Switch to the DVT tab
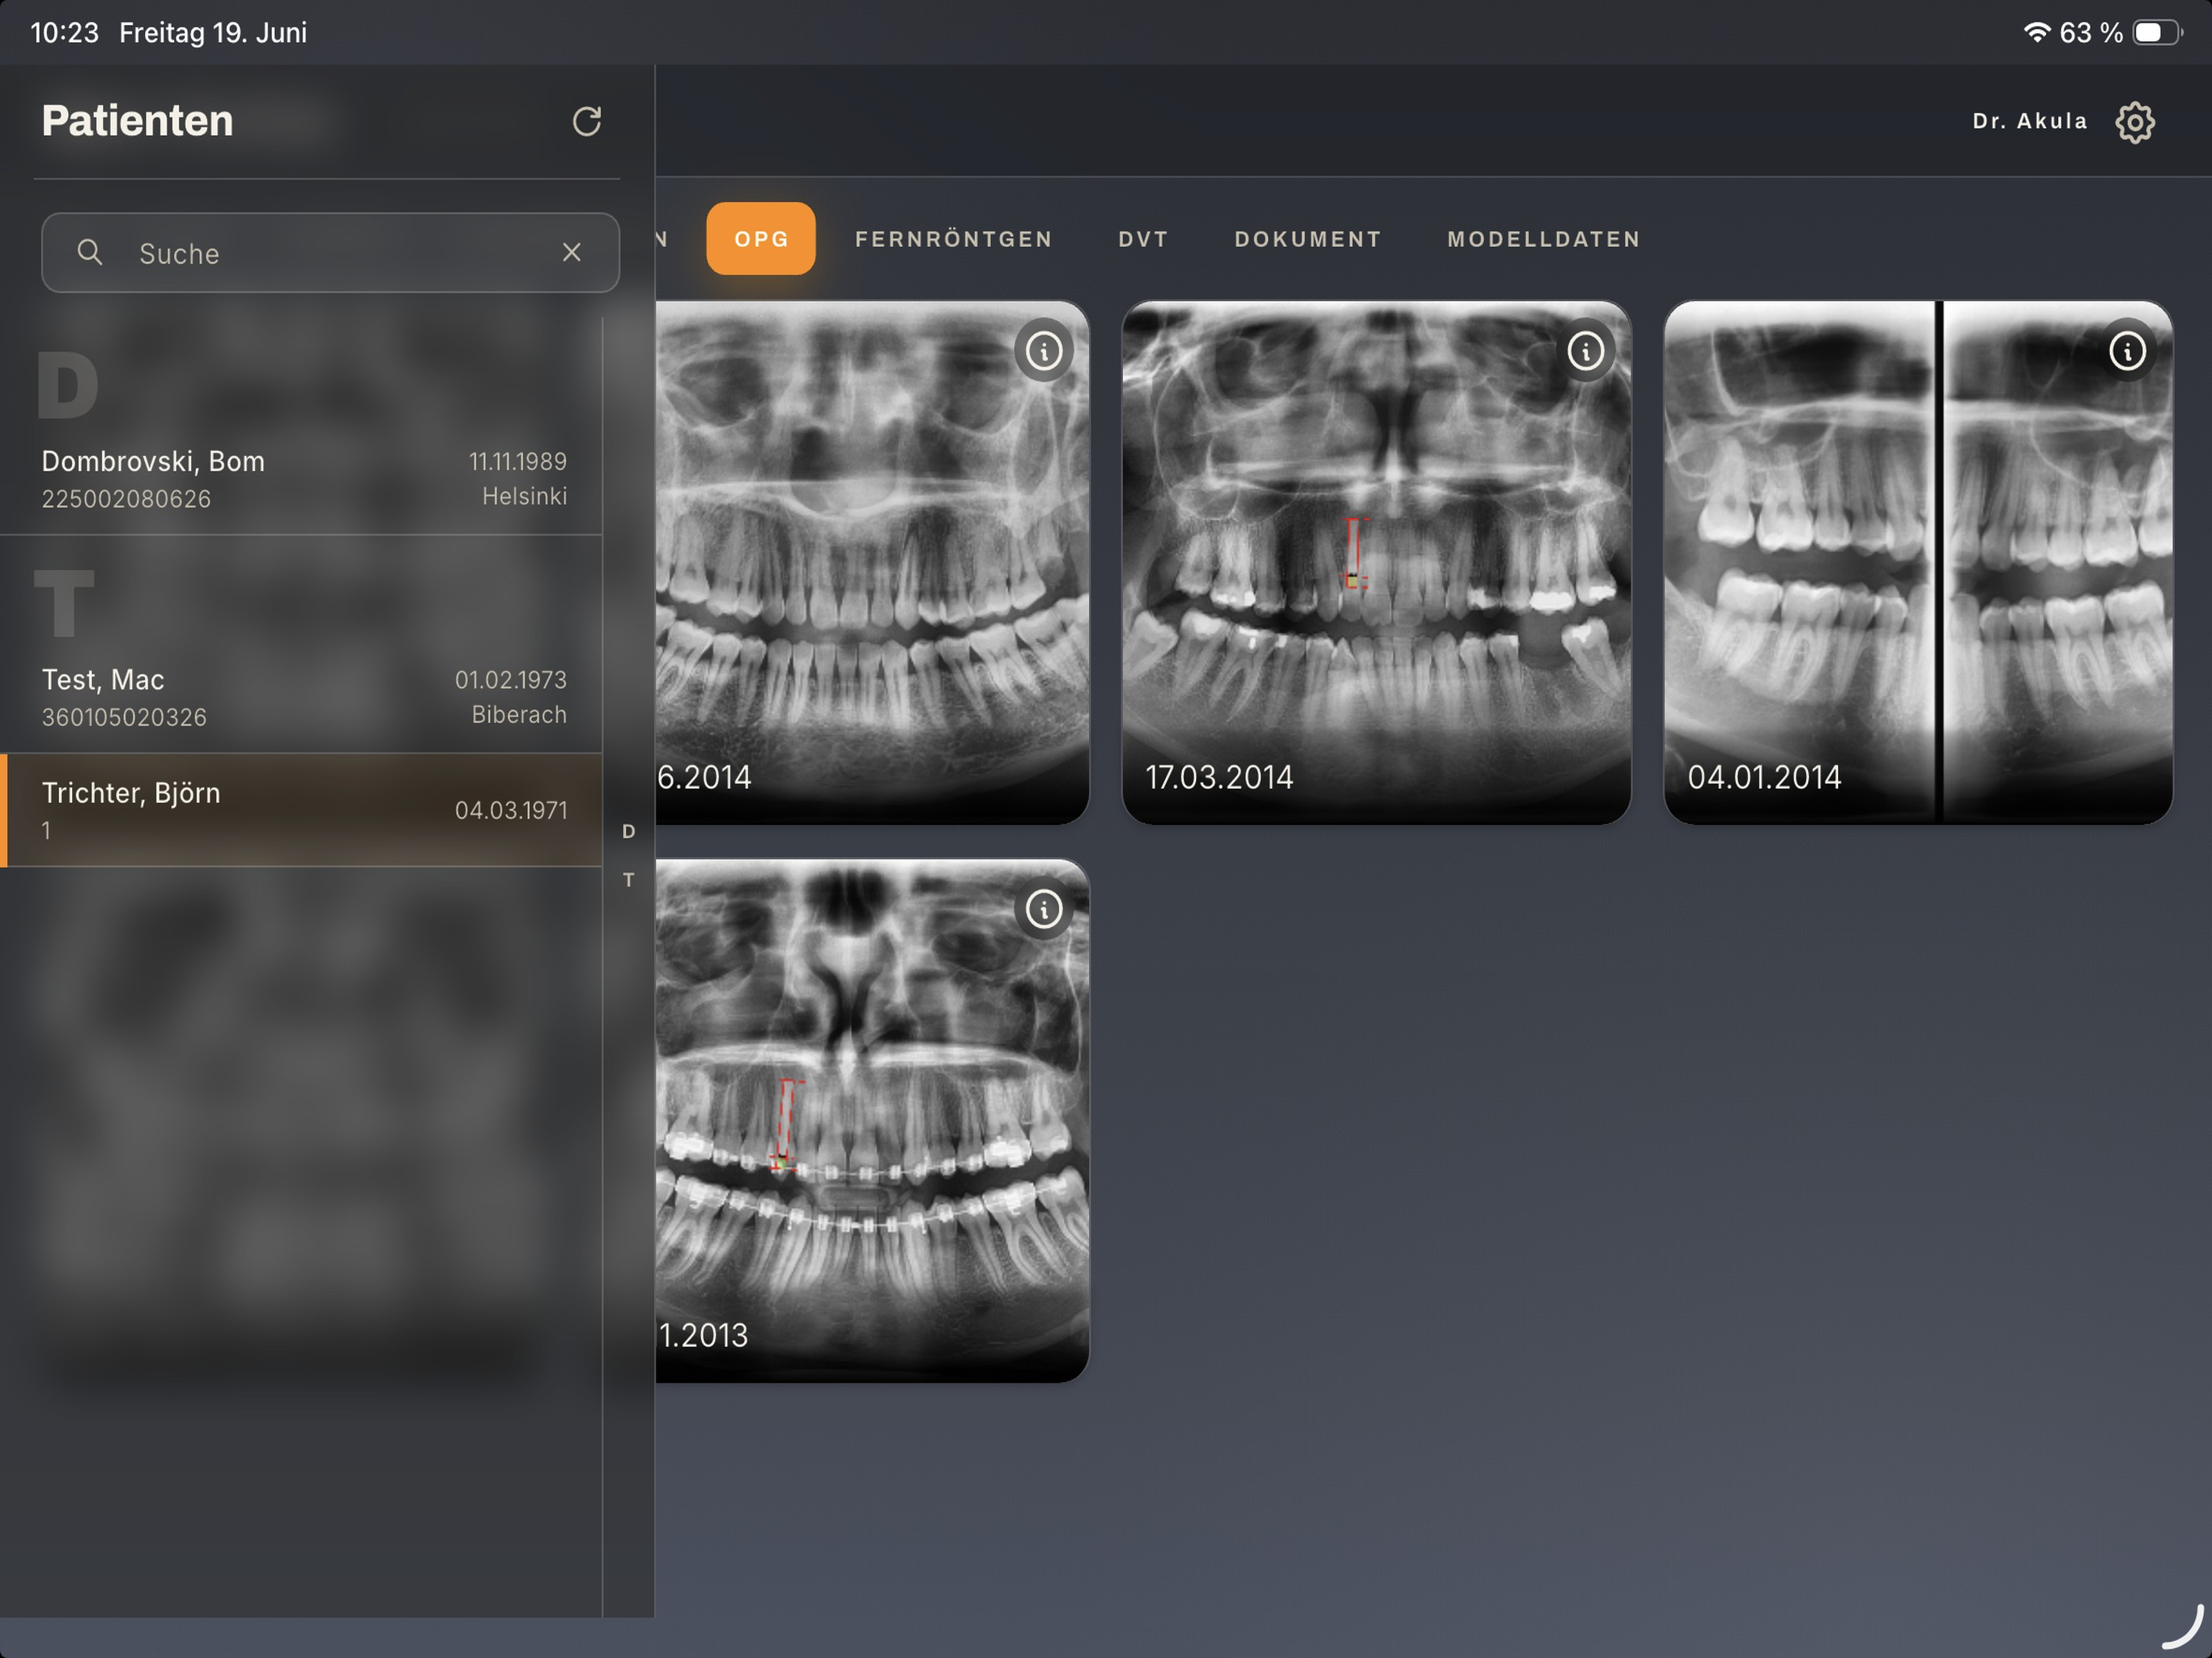This screenshot has height=1658, width=2212. coord(1143,239)
